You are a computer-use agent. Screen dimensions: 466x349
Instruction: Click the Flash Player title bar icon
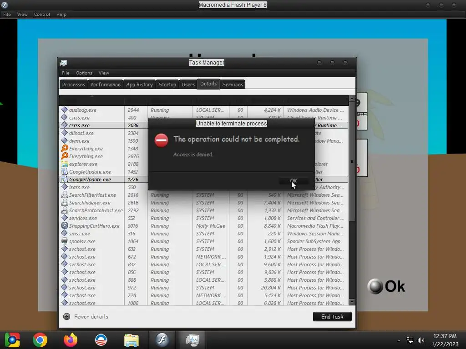point(5,5)
